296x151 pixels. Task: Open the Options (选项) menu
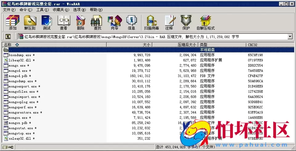80,10
